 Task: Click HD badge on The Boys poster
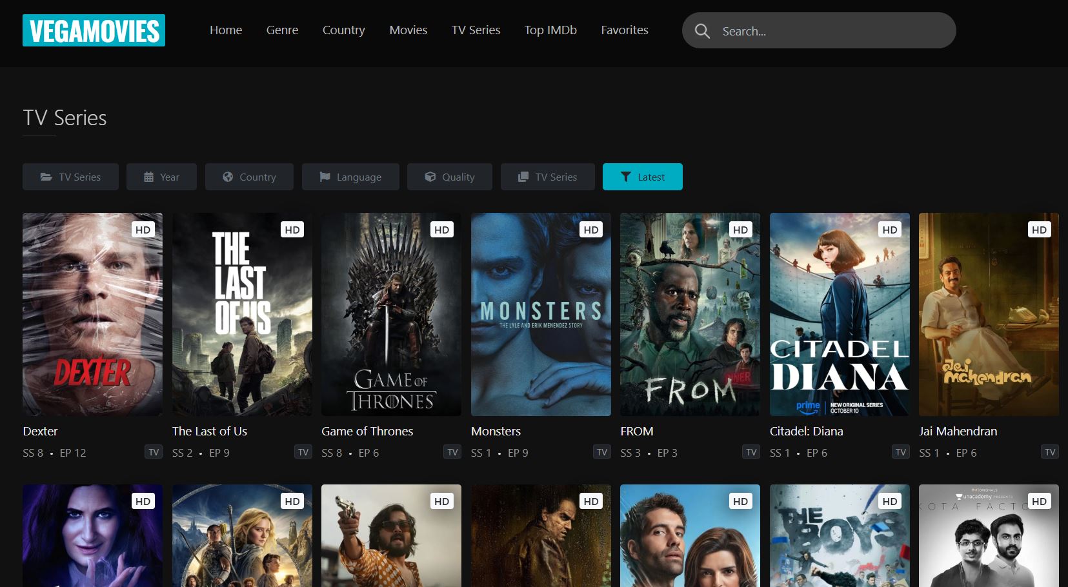890,501
